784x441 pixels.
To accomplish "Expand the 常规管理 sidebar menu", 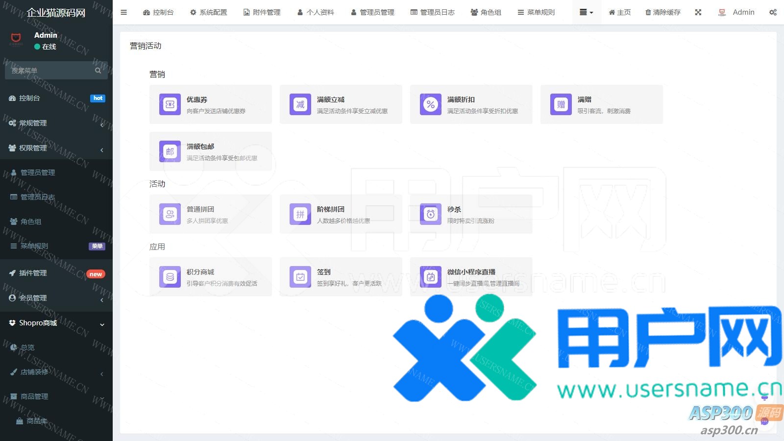I will [x=56, y=123].
